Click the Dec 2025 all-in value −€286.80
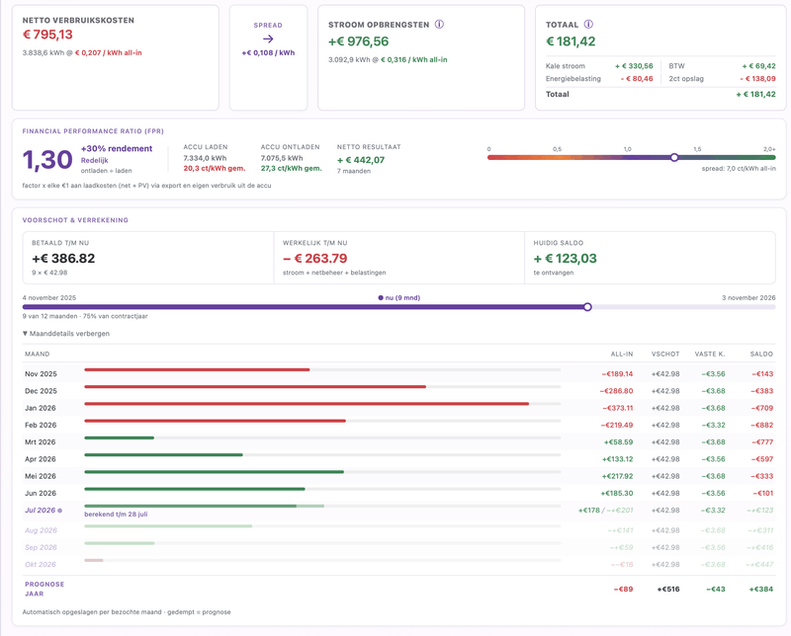This screenshot has height=636, width=791. 616,391
